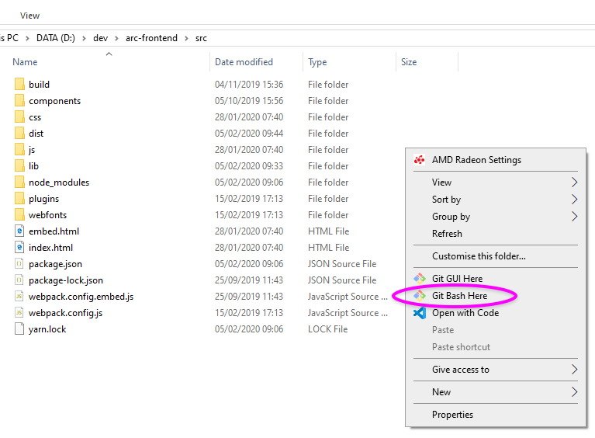Click the dist folder icon

[x=19, y=134]
